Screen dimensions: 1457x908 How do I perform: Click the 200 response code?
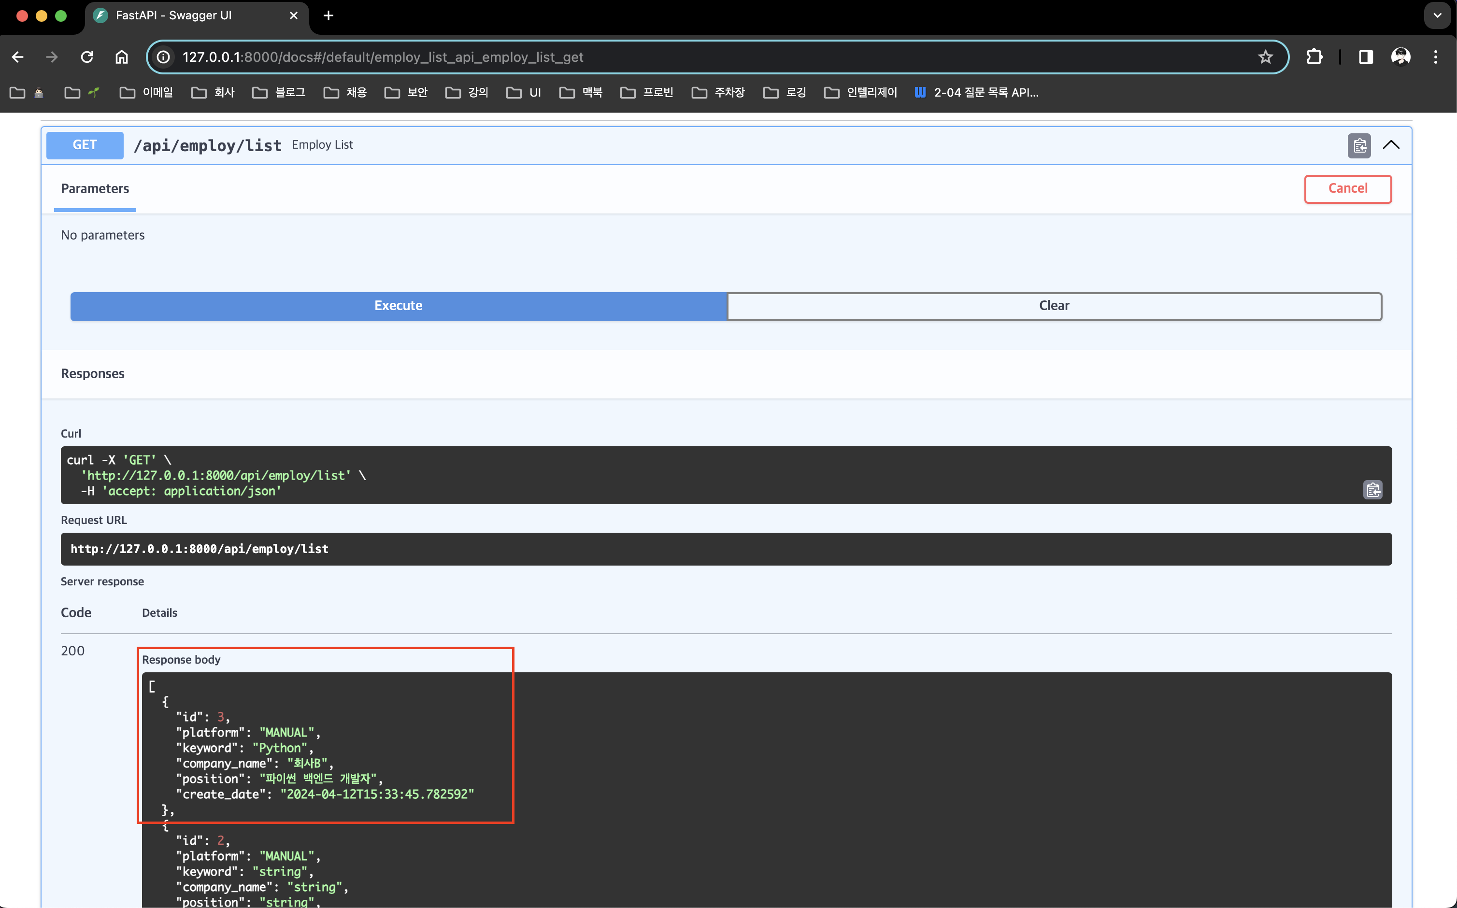coord(72,651)
